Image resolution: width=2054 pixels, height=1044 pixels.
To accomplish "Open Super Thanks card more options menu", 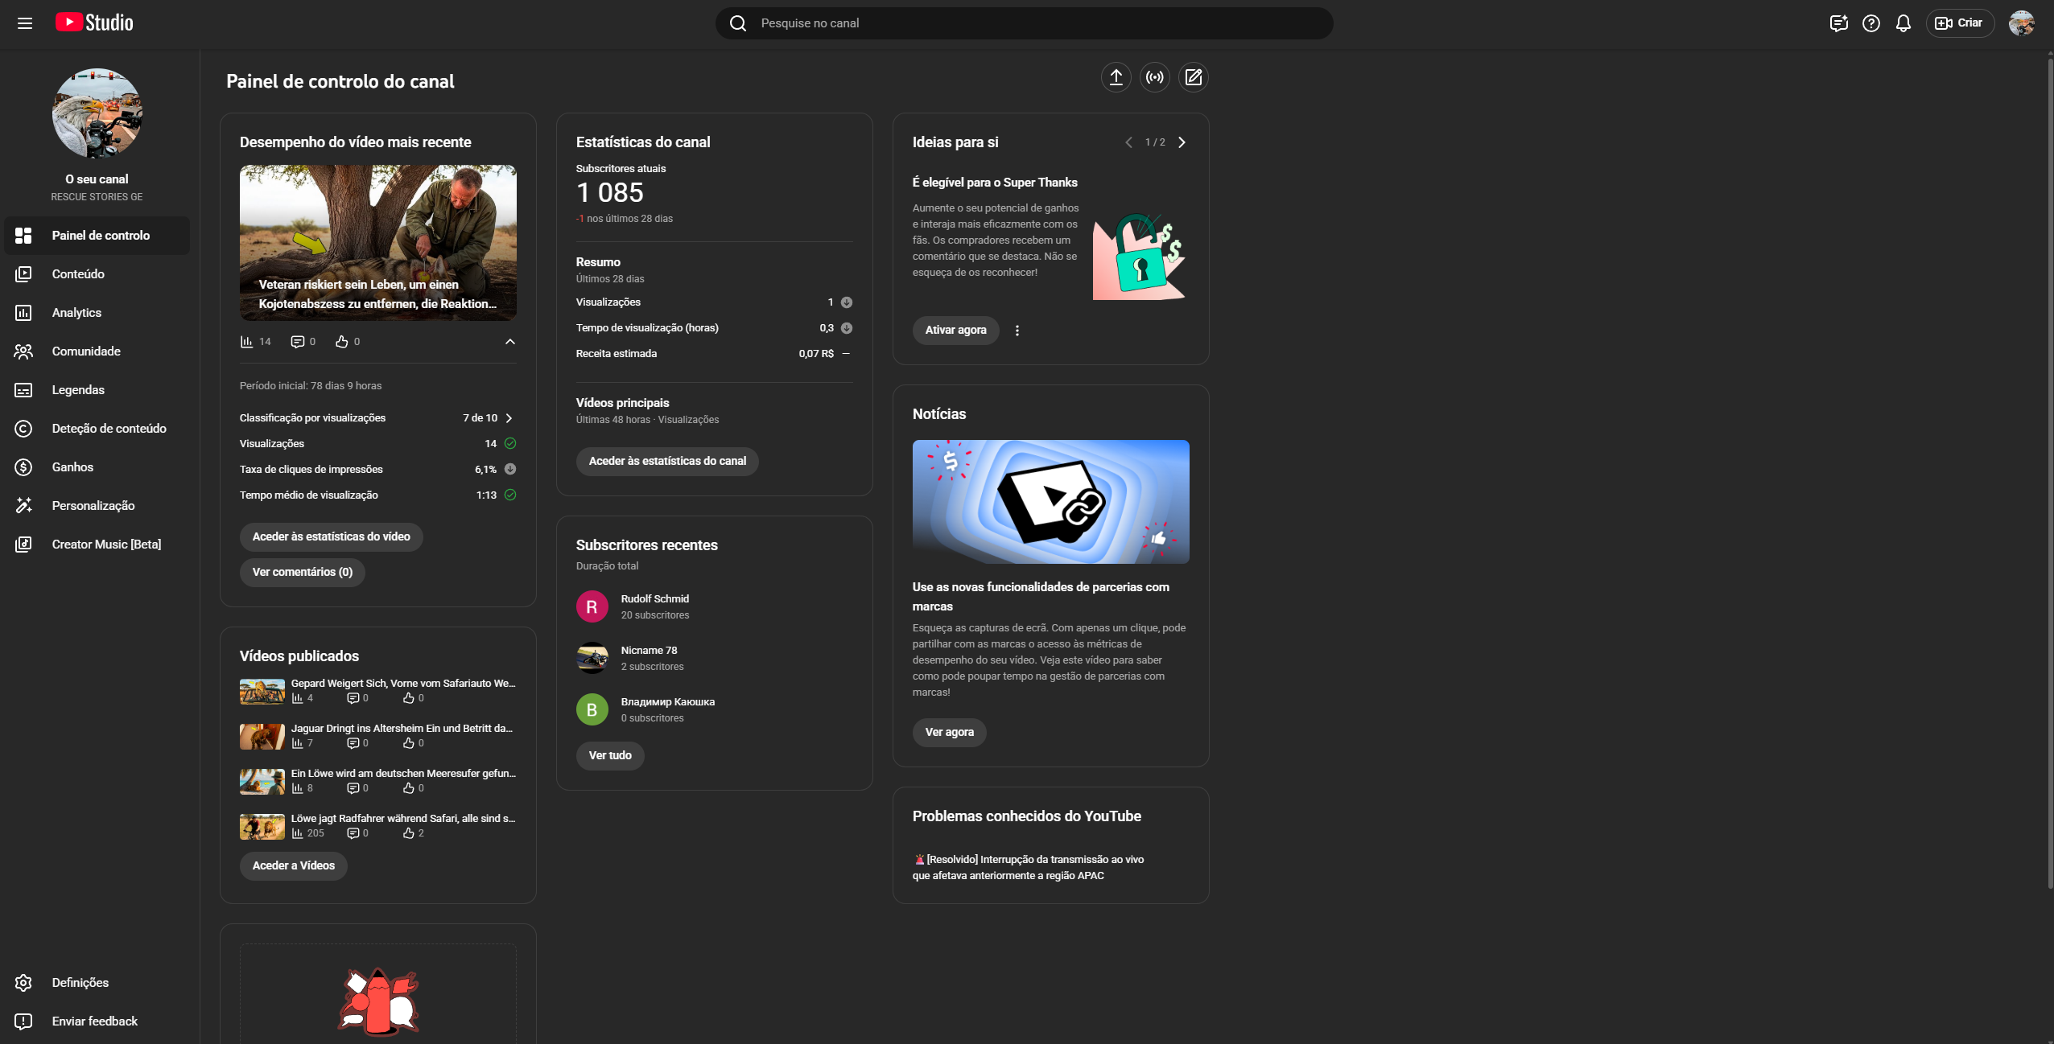I will pos(1017,331).
